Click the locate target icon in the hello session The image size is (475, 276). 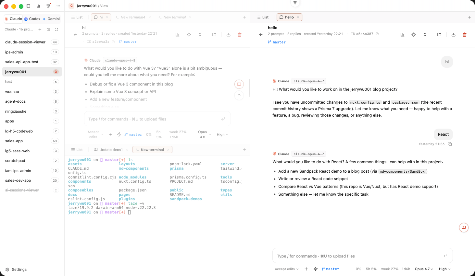(414, 35)
